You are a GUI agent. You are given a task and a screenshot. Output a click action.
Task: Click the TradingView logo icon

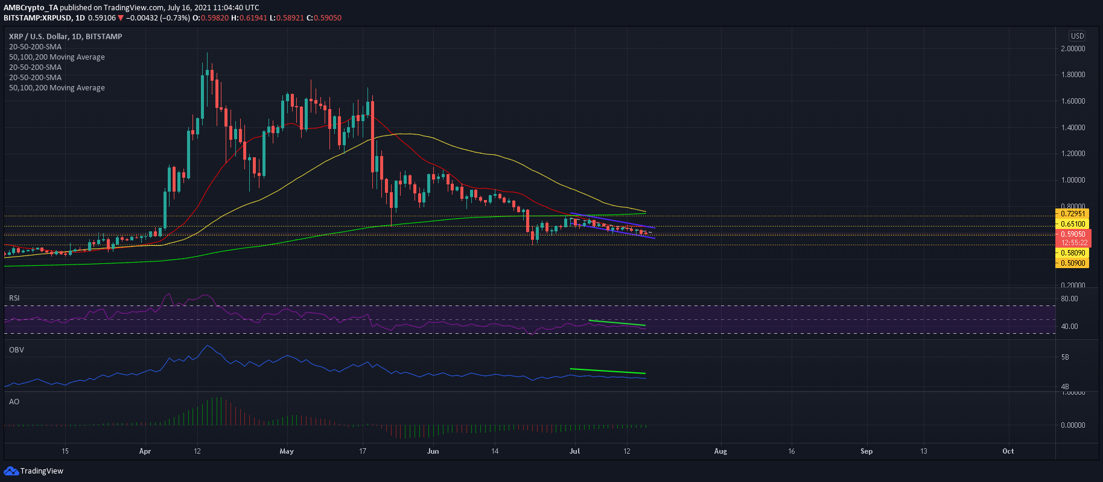pos(11,471)
